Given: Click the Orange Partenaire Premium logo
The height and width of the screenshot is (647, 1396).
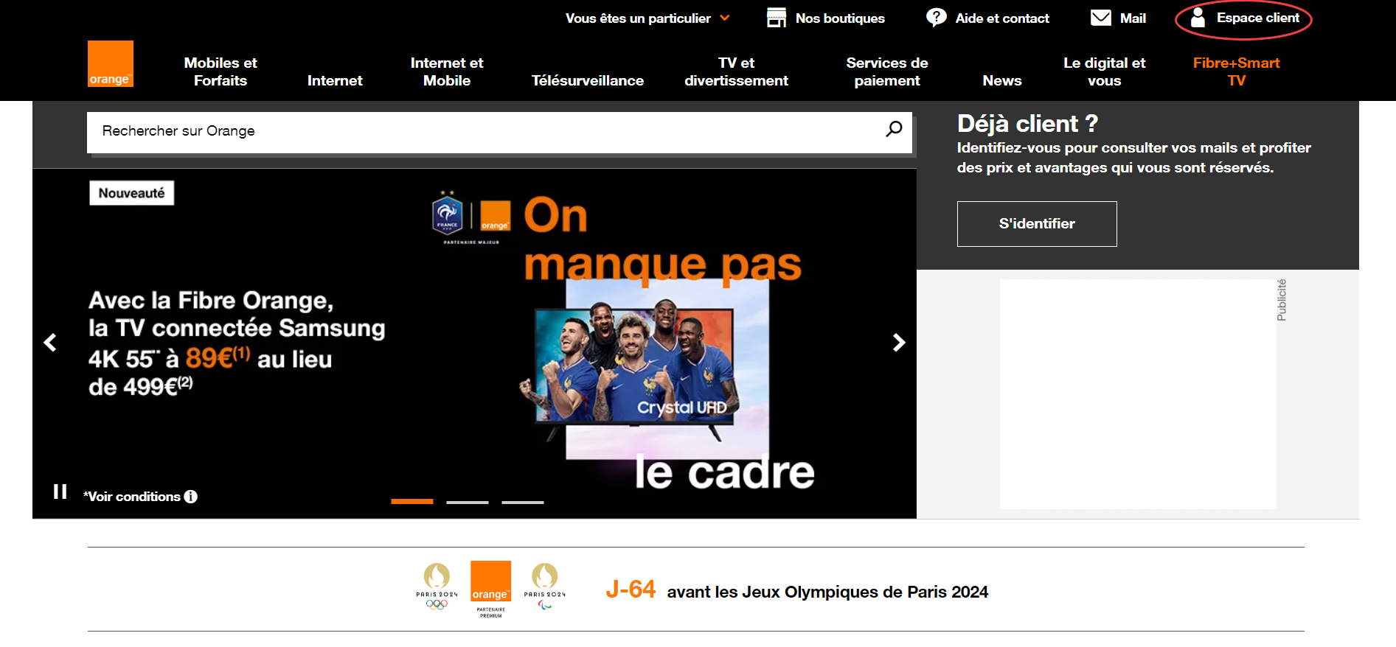Looking at the screenshot, I should (491, 590).
